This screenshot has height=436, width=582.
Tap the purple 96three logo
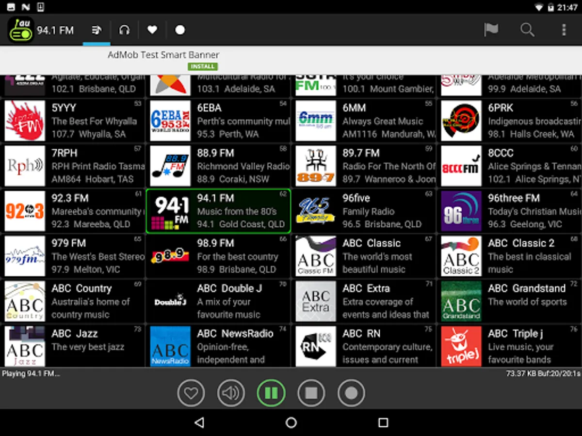pos(461,211)
